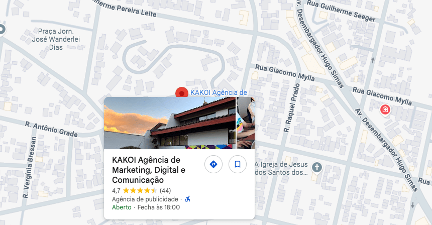Click the blue KAKOI Agência de map label
This screenshot has height=225, width=432.
[219, 92]
